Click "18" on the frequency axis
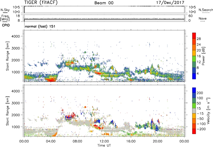Image resolution: width=213 pixels, height=147 pixels. pos(18,16)
